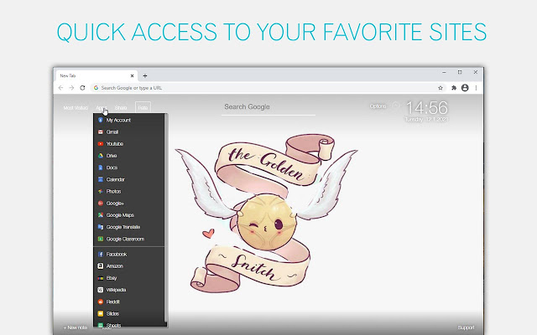Select the Ebay app entry
The height and width of the screenshot is (335, 537).
coord(128,278)
